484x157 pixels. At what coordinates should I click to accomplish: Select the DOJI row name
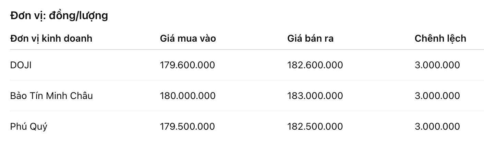pyautogui.click(x=21, y=65)
